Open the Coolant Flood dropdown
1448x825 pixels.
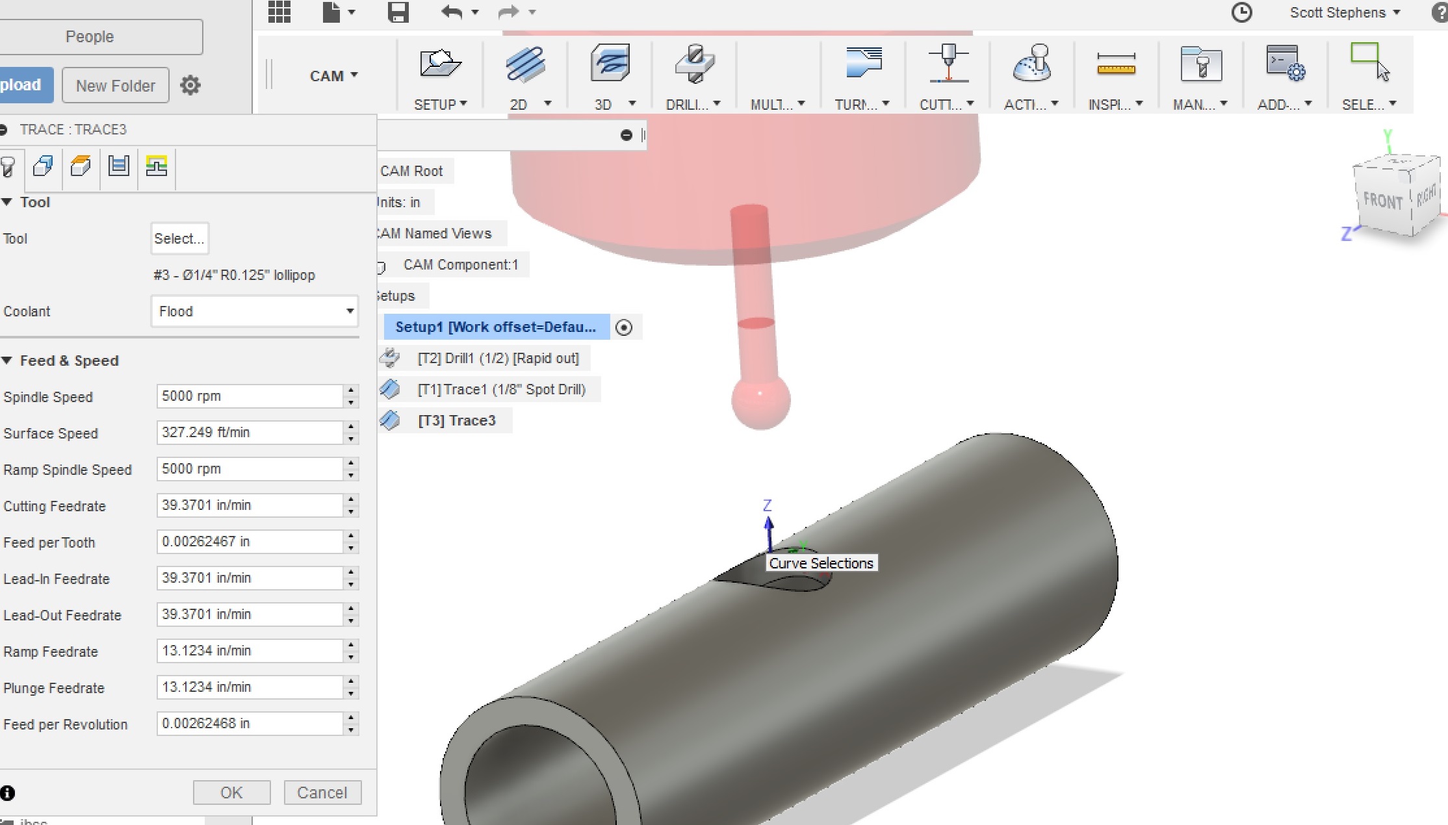[x=254, y=311]
